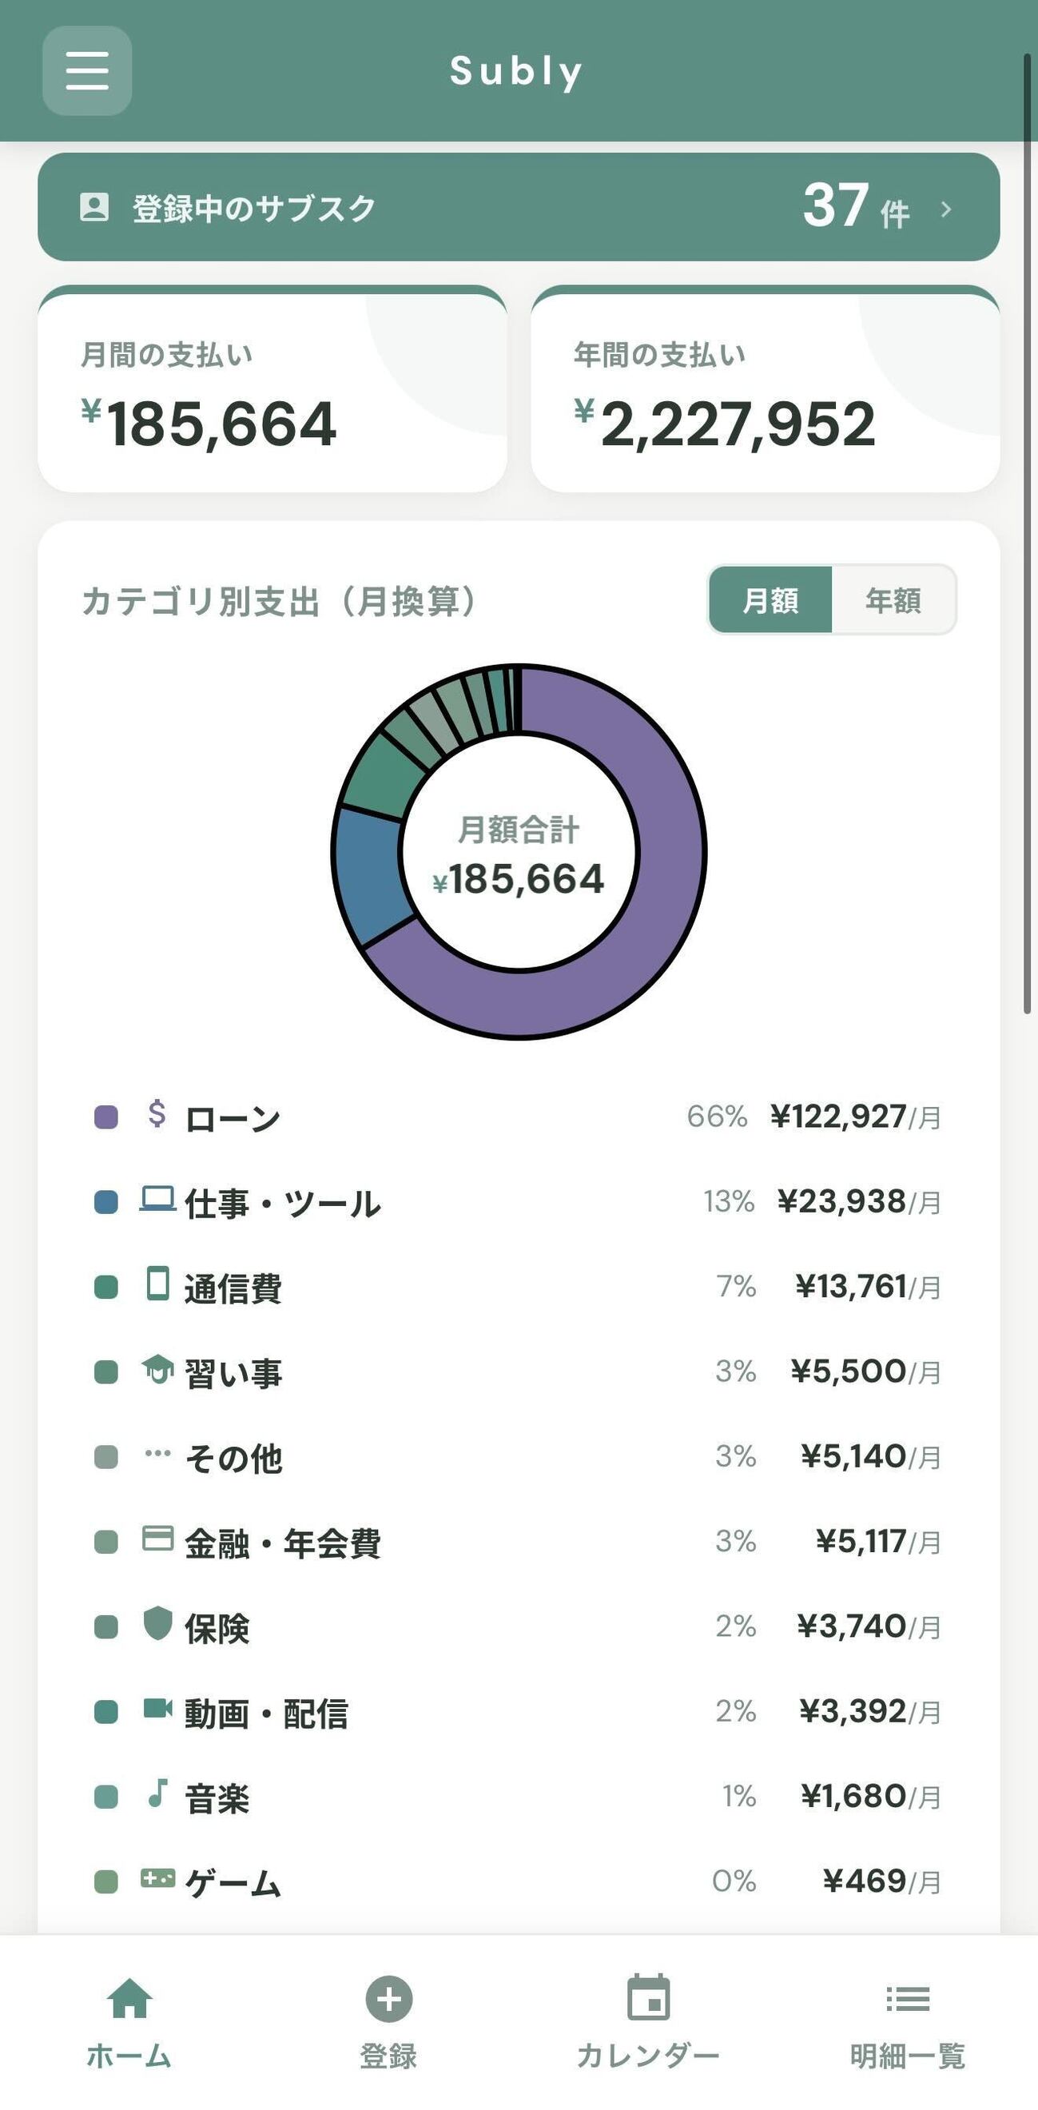Viewport: 1038px width, 2110px height.
Task: Switch chart to 年額 view
Action: (893, 600)
